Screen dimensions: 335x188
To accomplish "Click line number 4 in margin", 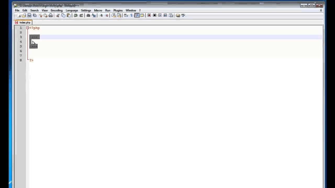I will coord(21,42).
